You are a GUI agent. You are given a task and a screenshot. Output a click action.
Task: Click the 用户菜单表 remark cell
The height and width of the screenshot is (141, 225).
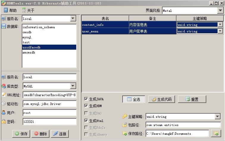click(153, 31)
